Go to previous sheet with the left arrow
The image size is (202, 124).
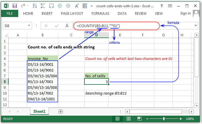pyautogui.click(x=10, y=111)
